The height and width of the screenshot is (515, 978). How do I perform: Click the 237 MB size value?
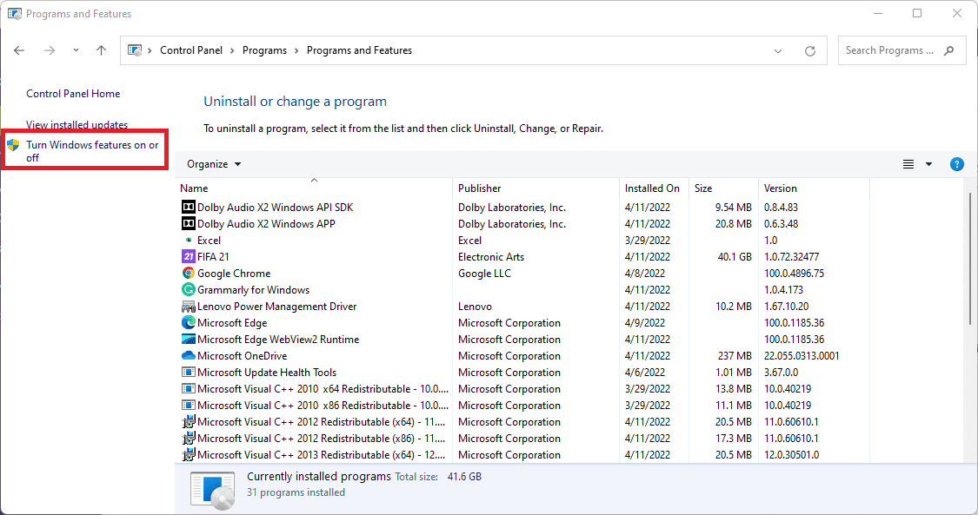click(735, 356)
